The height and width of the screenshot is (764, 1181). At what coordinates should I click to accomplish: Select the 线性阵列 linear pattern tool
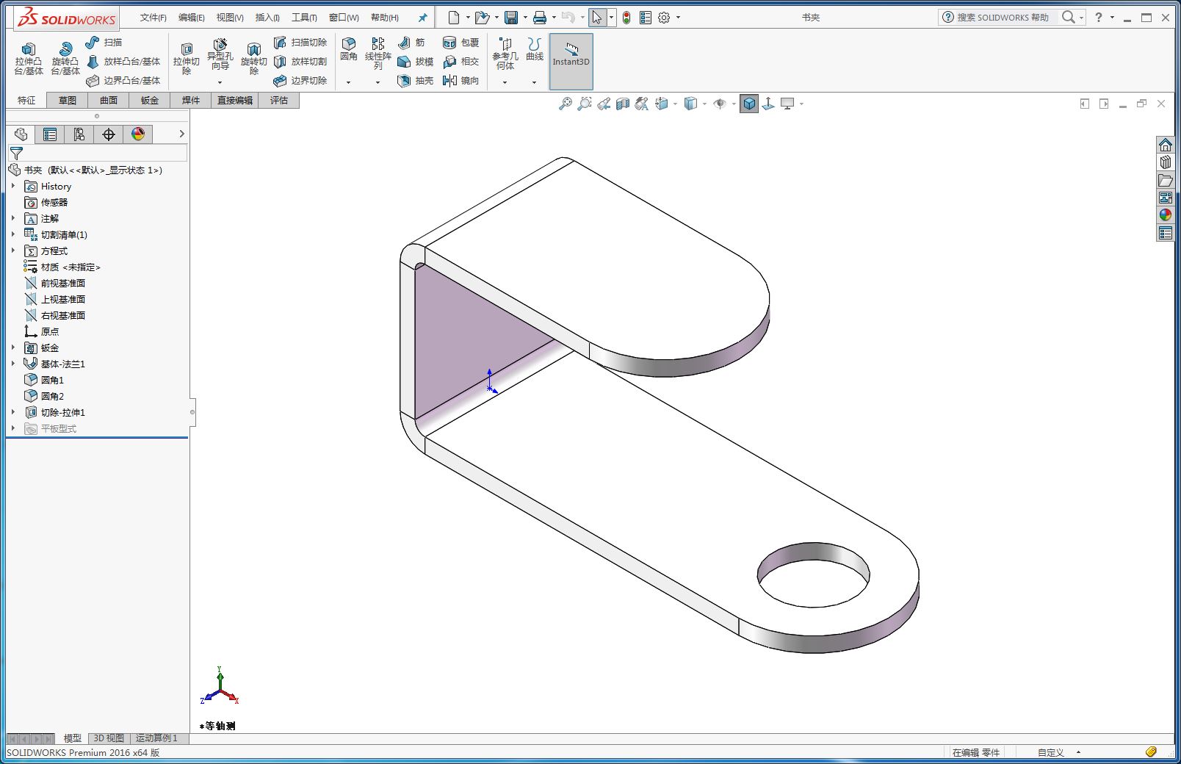click(x=378, y=54)
